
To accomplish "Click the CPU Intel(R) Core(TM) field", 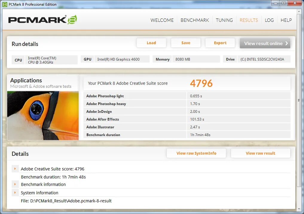I will (51, 60).
